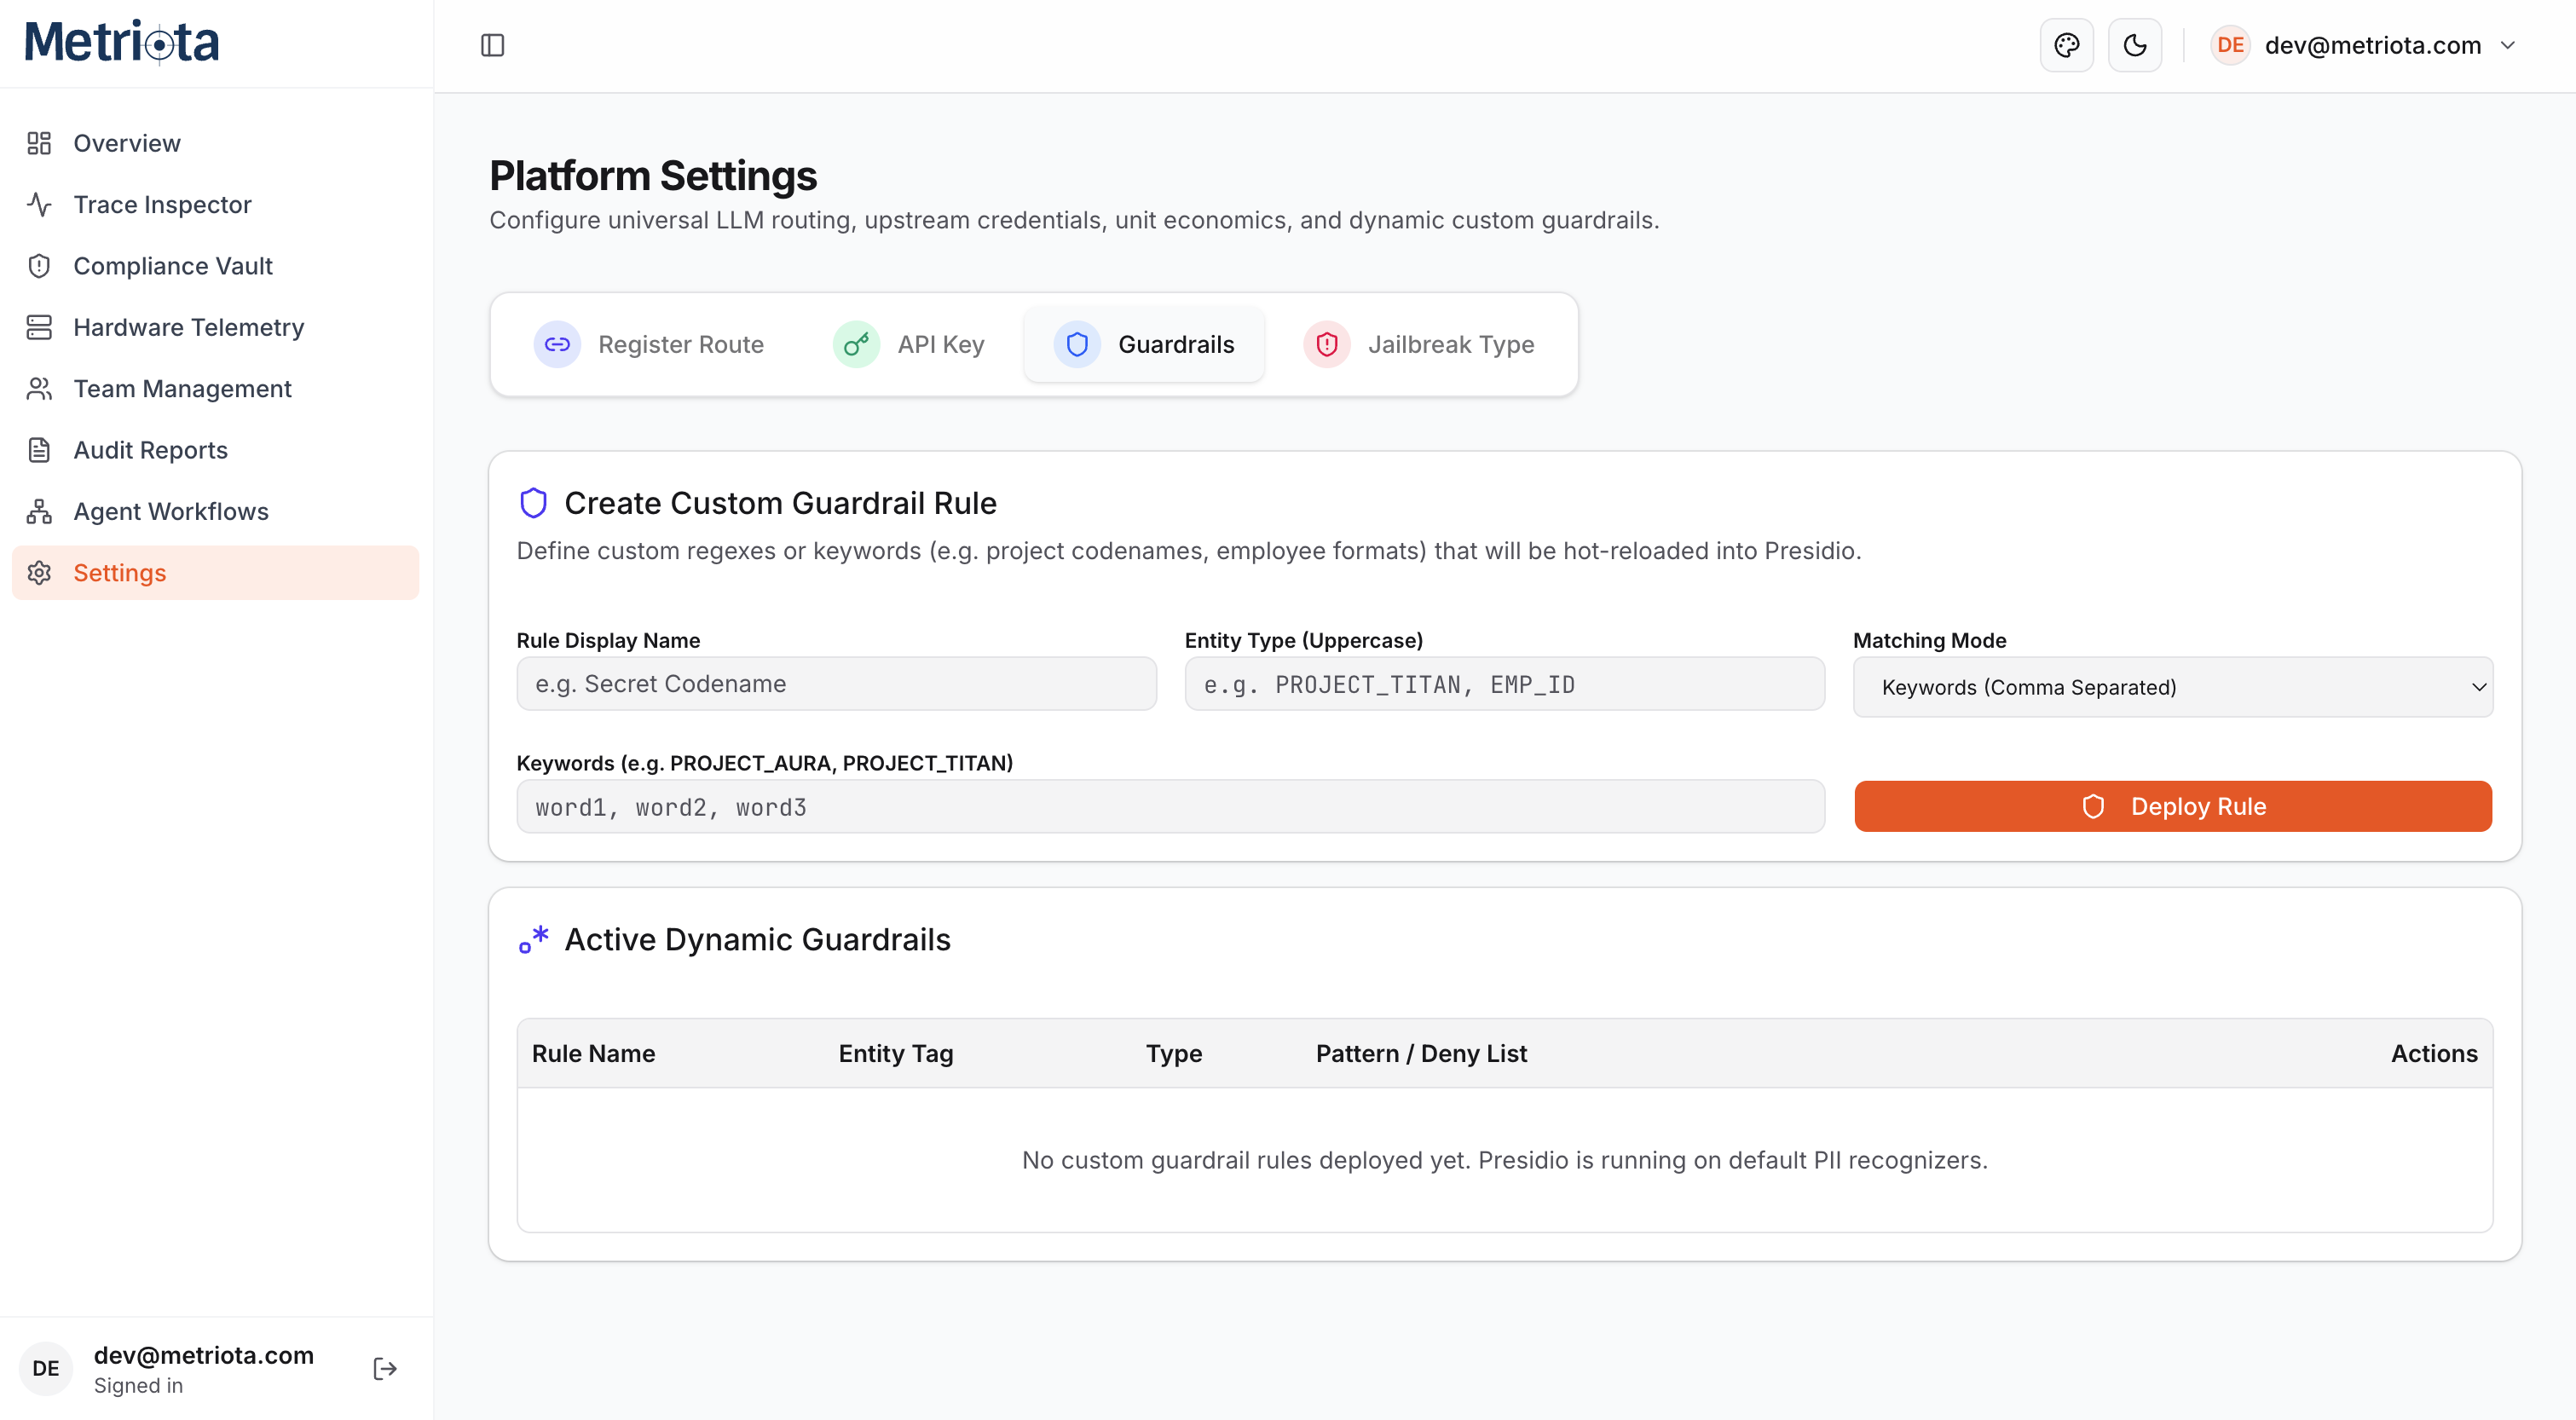Focus the Entity Type (Uppercase) field
Screen dimensions: 2576x1420
coord(1504,684)
